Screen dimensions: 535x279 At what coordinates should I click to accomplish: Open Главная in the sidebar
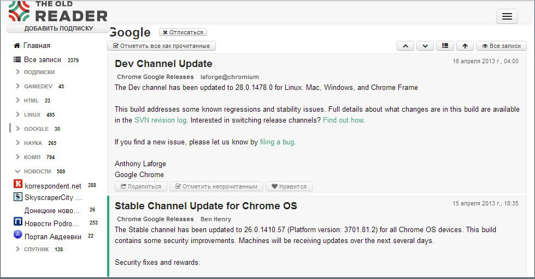point(37,46)
